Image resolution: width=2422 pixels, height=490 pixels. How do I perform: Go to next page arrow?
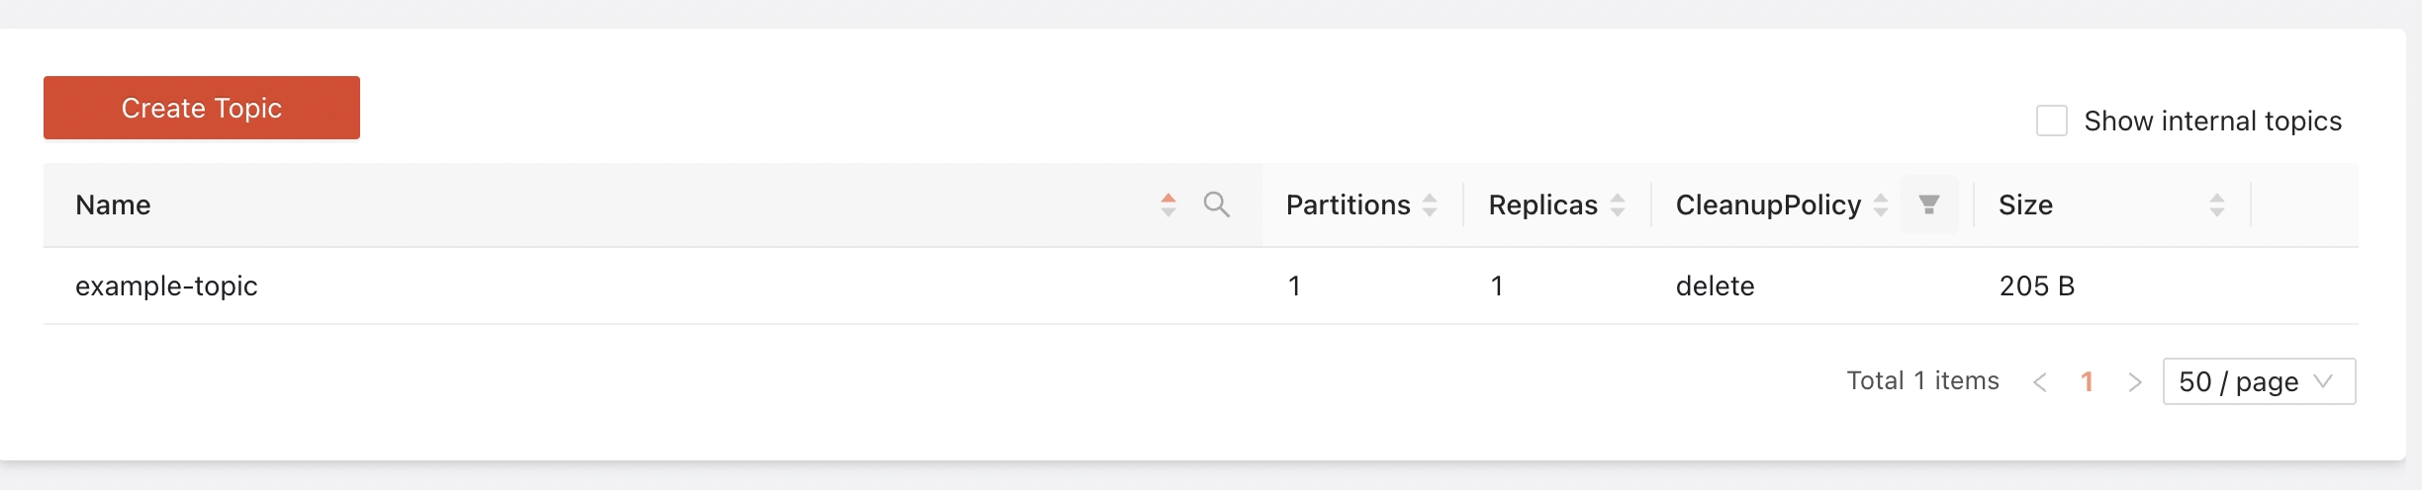pyautogui.click(x=2134, y=382)
